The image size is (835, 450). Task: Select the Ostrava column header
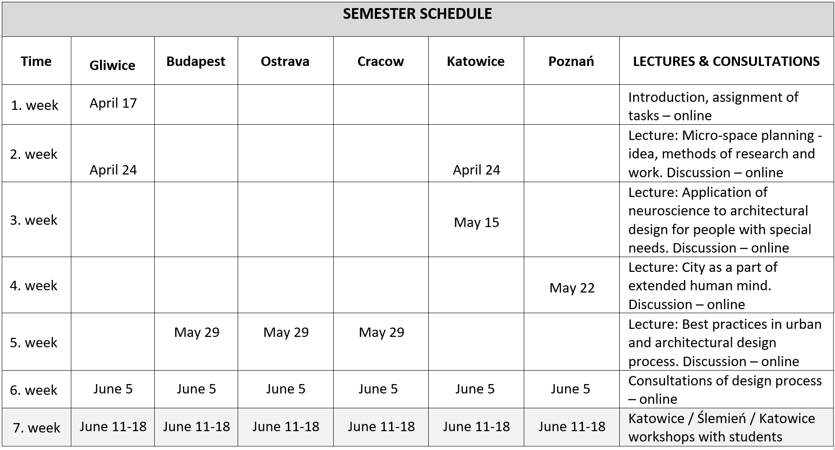click(x=285, y=61)
